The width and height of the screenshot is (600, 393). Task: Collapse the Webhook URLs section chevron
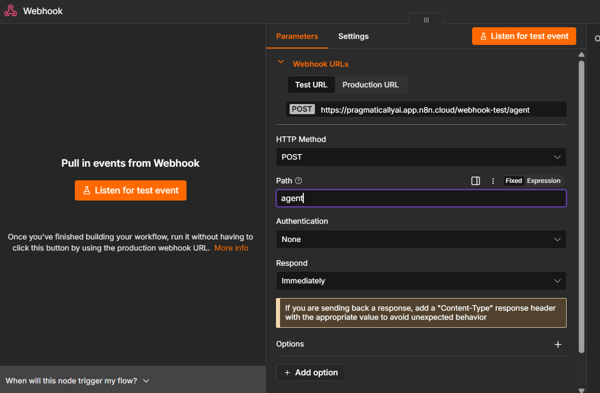pos(281,62)
